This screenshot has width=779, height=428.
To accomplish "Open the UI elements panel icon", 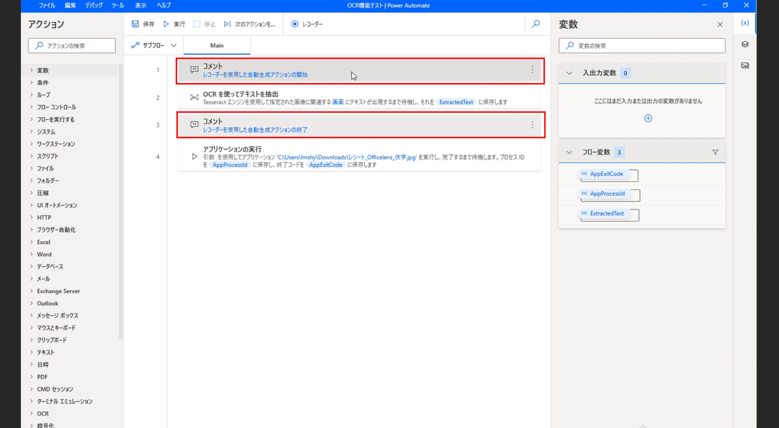I will [x=744, y=44].
